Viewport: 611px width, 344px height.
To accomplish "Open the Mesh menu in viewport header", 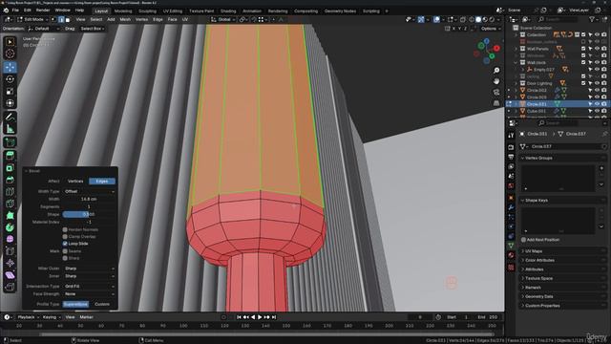I will coord(125,19).
